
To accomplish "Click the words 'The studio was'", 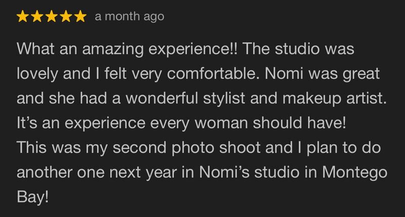I will [x=298, y=48].
